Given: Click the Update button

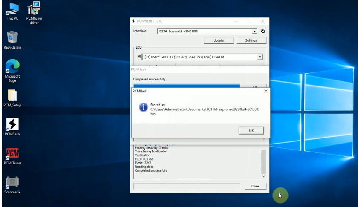Looking at the screenshot, I should click(x=219, y=40).
